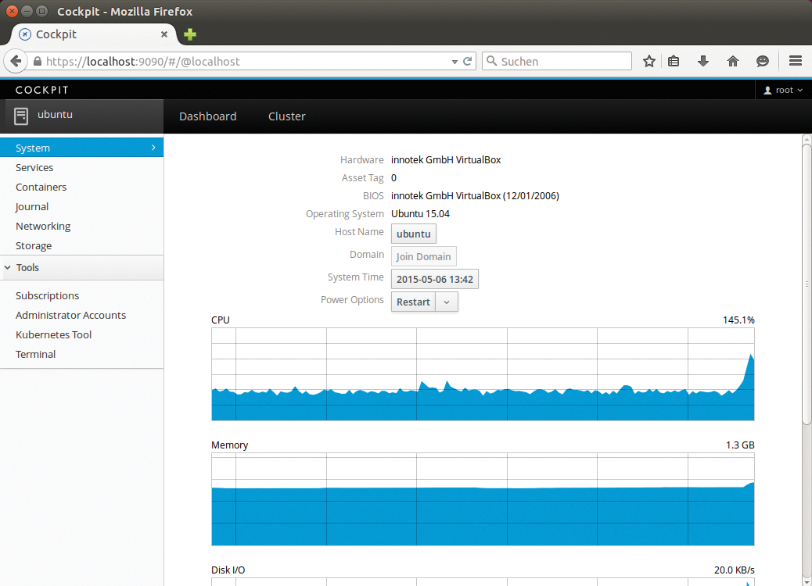Select System in the sidebar
The height and width of the screenshot is (586, 812).
click(82, 148)
